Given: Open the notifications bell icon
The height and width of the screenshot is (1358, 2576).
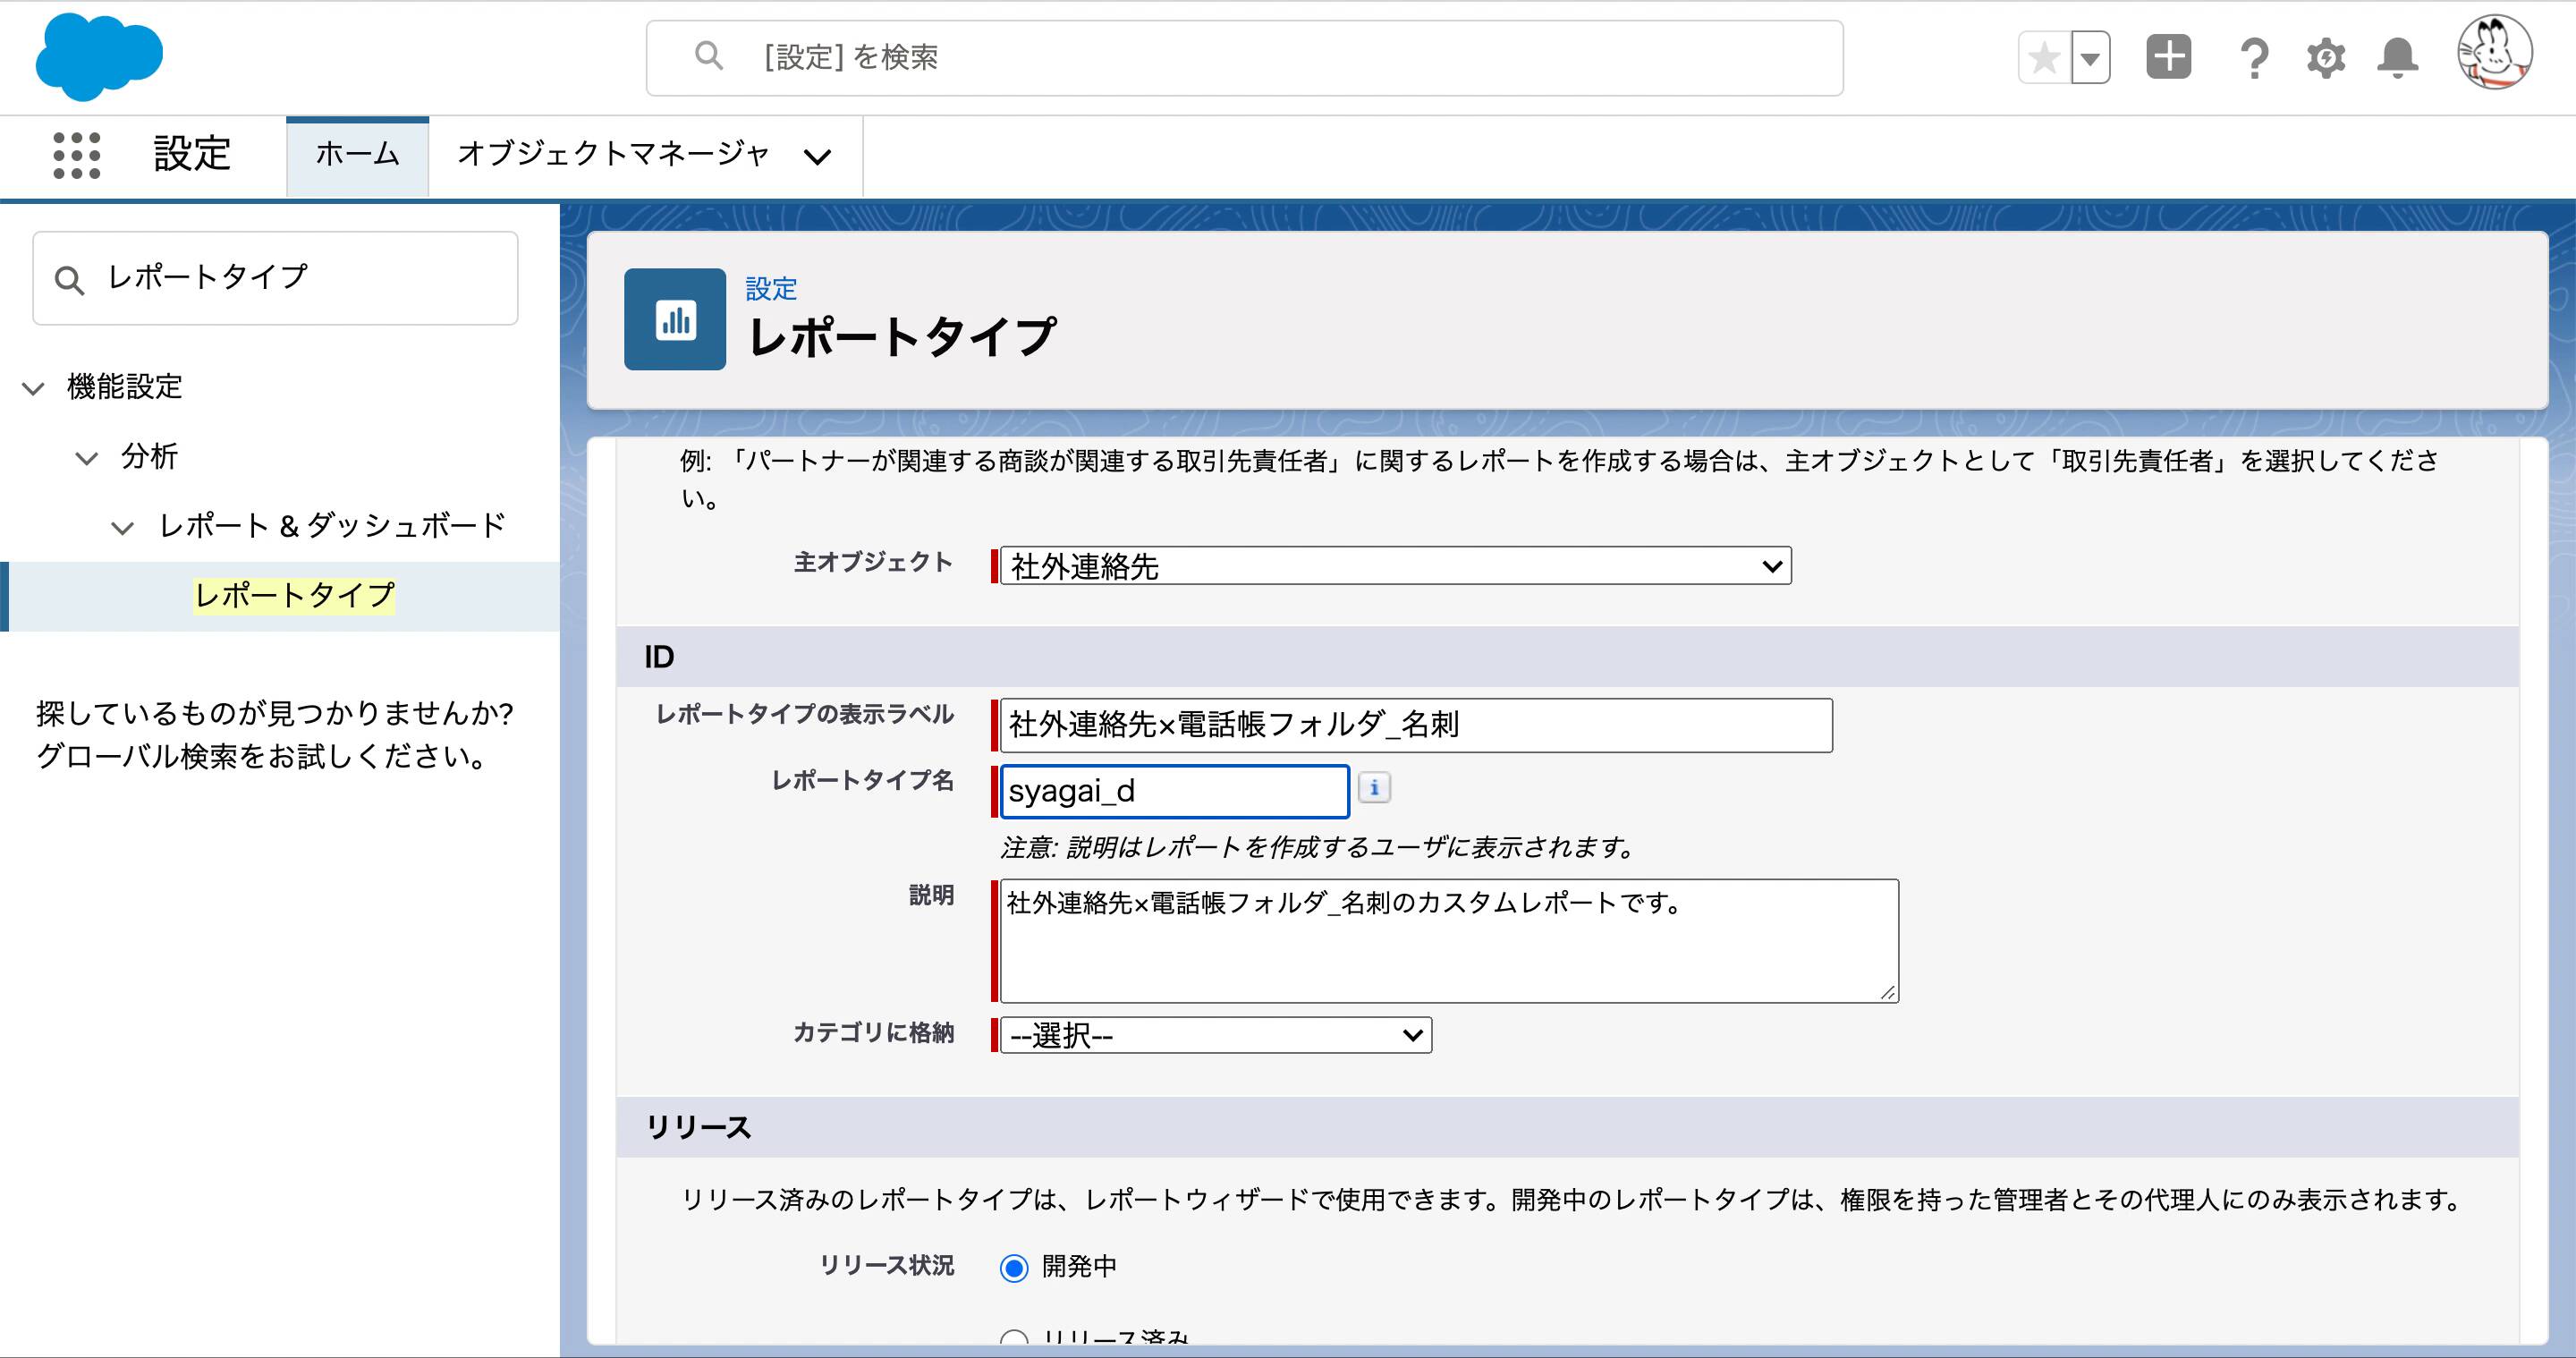Looking at the screenshot, I should click(x=2397, y=57).
